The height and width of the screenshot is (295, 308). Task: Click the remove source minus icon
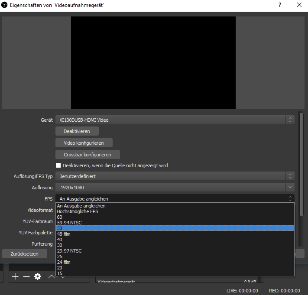click(26, 276)
